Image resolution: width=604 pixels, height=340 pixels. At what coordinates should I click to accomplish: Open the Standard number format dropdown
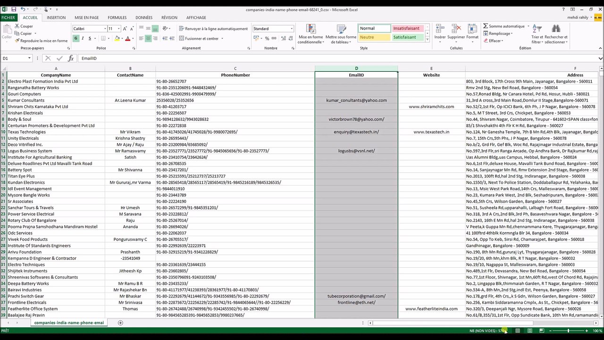pos(291,29)
